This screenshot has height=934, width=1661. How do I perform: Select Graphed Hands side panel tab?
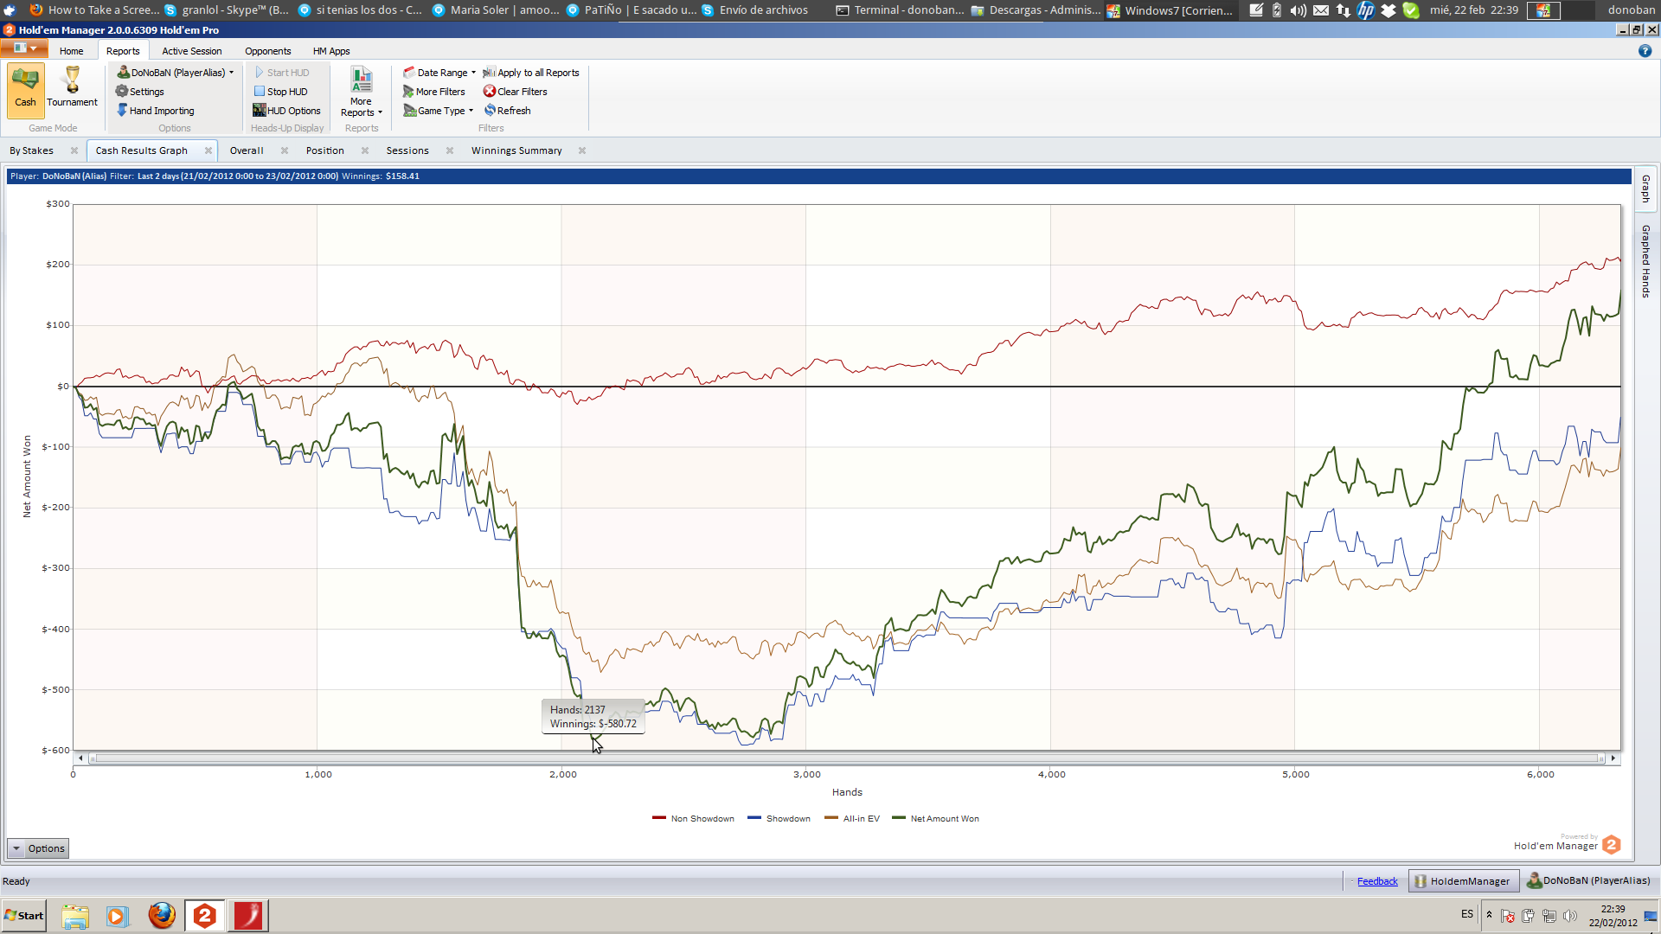[x=1645, y=261]
